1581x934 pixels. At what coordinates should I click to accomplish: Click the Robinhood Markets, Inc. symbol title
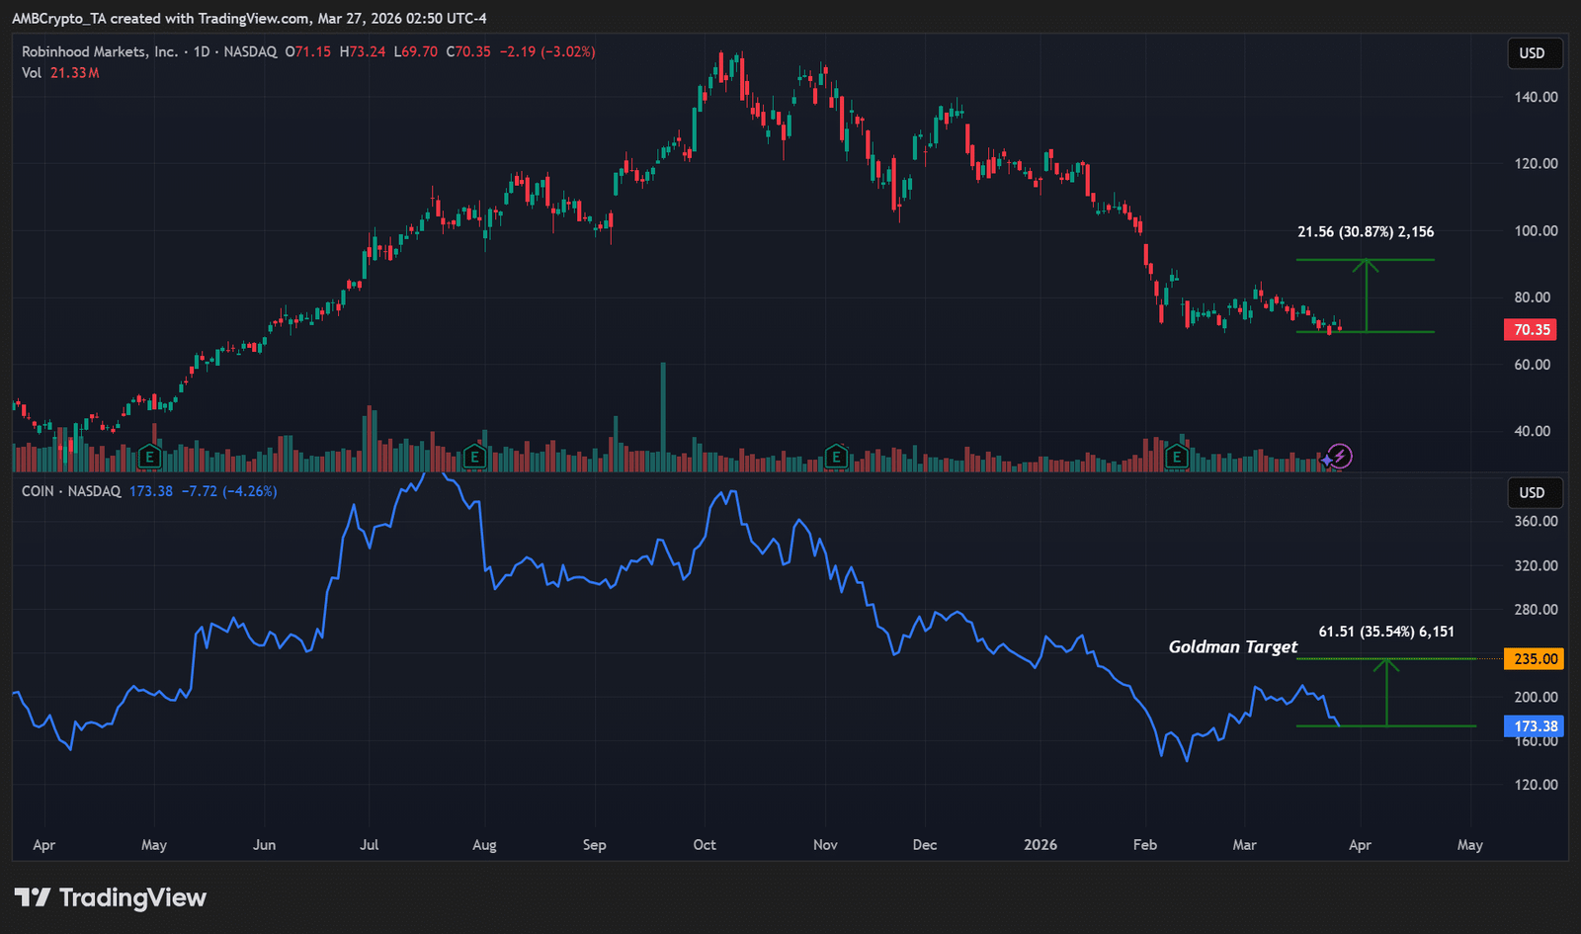click(99, 51)
